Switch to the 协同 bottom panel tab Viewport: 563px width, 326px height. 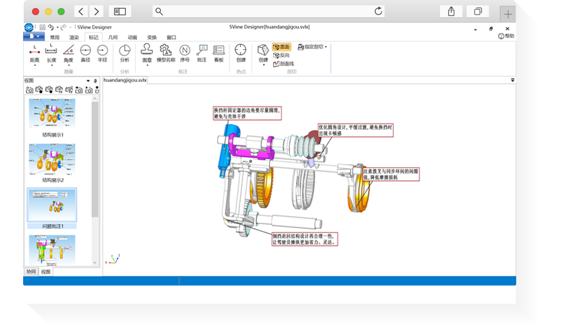click(x=31, y=272)
